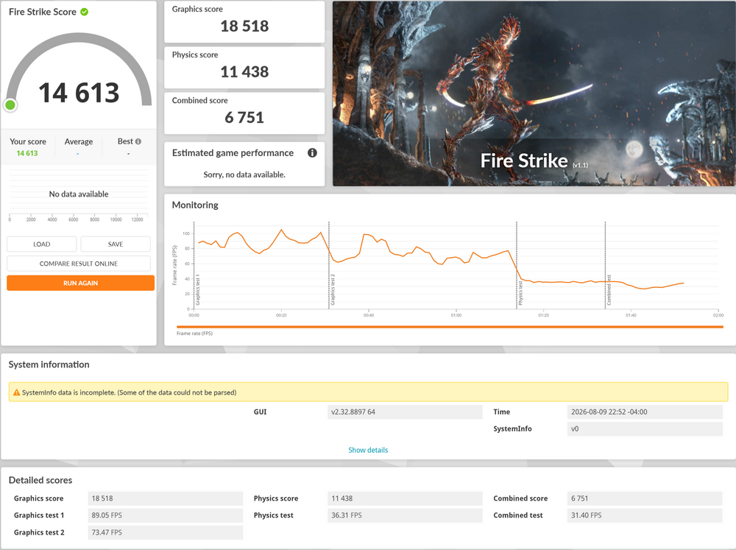Click the warning triangle in the SystemInfo banner

click(x=16, y=392)
